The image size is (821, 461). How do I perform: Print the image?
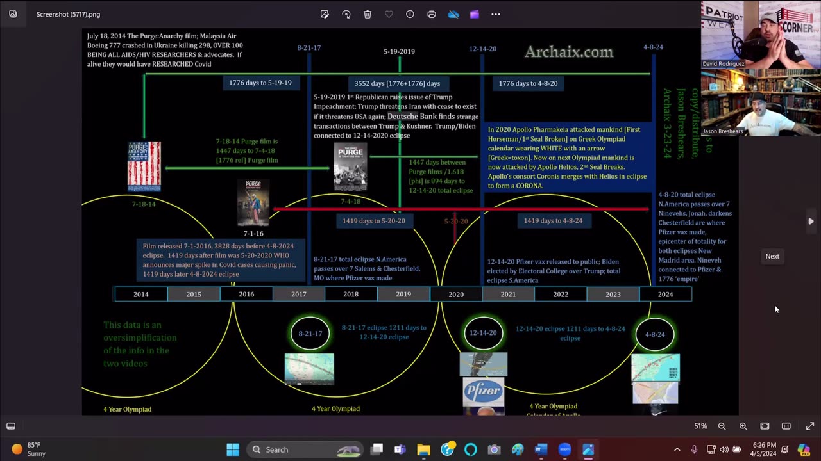[x=432, y=14]
